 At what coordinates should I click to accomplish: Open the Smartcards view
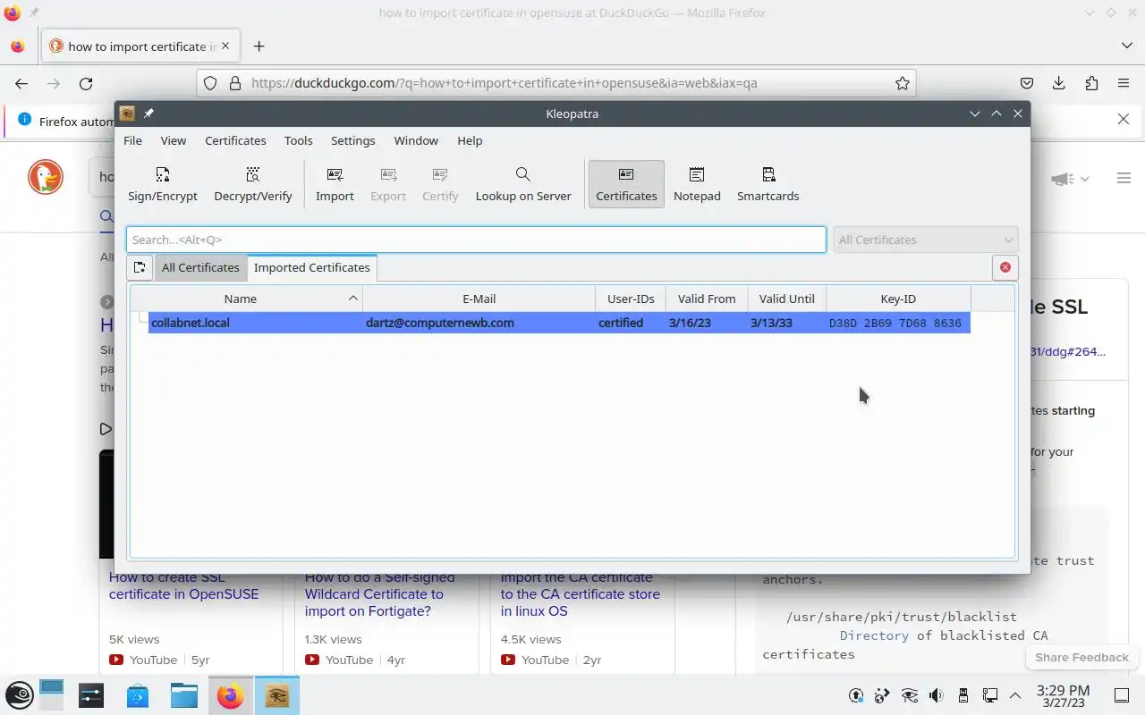pyautogui.click(x=768, y=184)
